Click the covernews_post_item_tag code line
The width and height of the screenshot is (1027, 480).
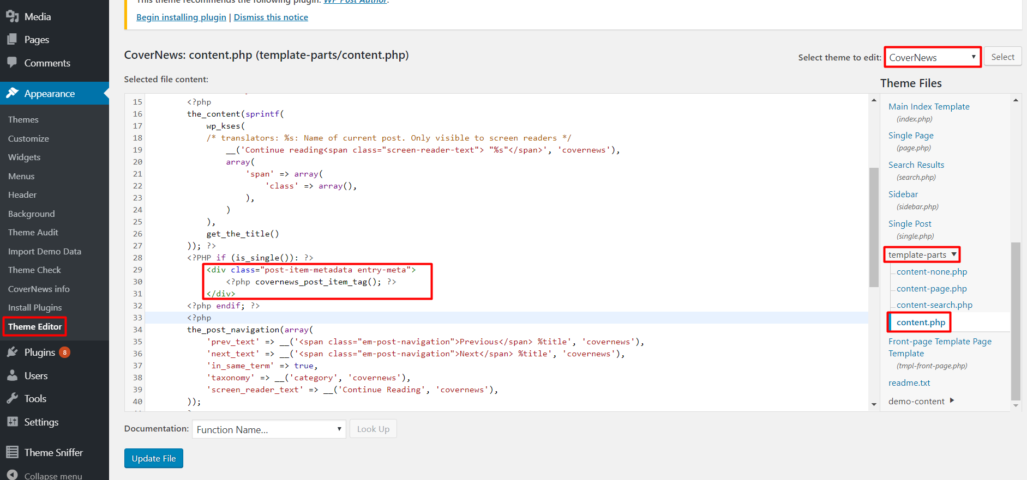click(311, 282)
